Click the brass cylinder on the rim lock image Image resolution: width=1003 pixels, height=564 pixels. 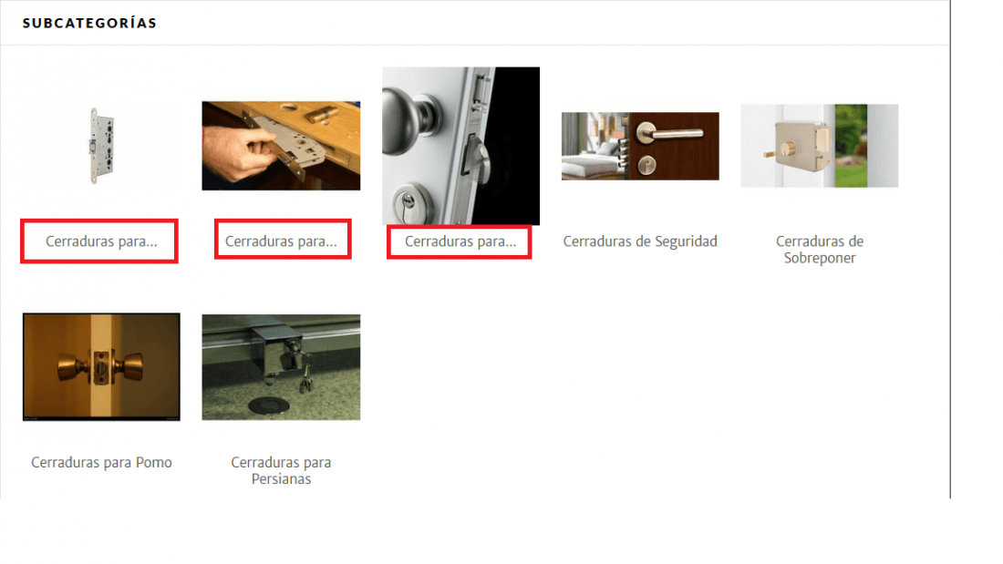coord(788,149)
